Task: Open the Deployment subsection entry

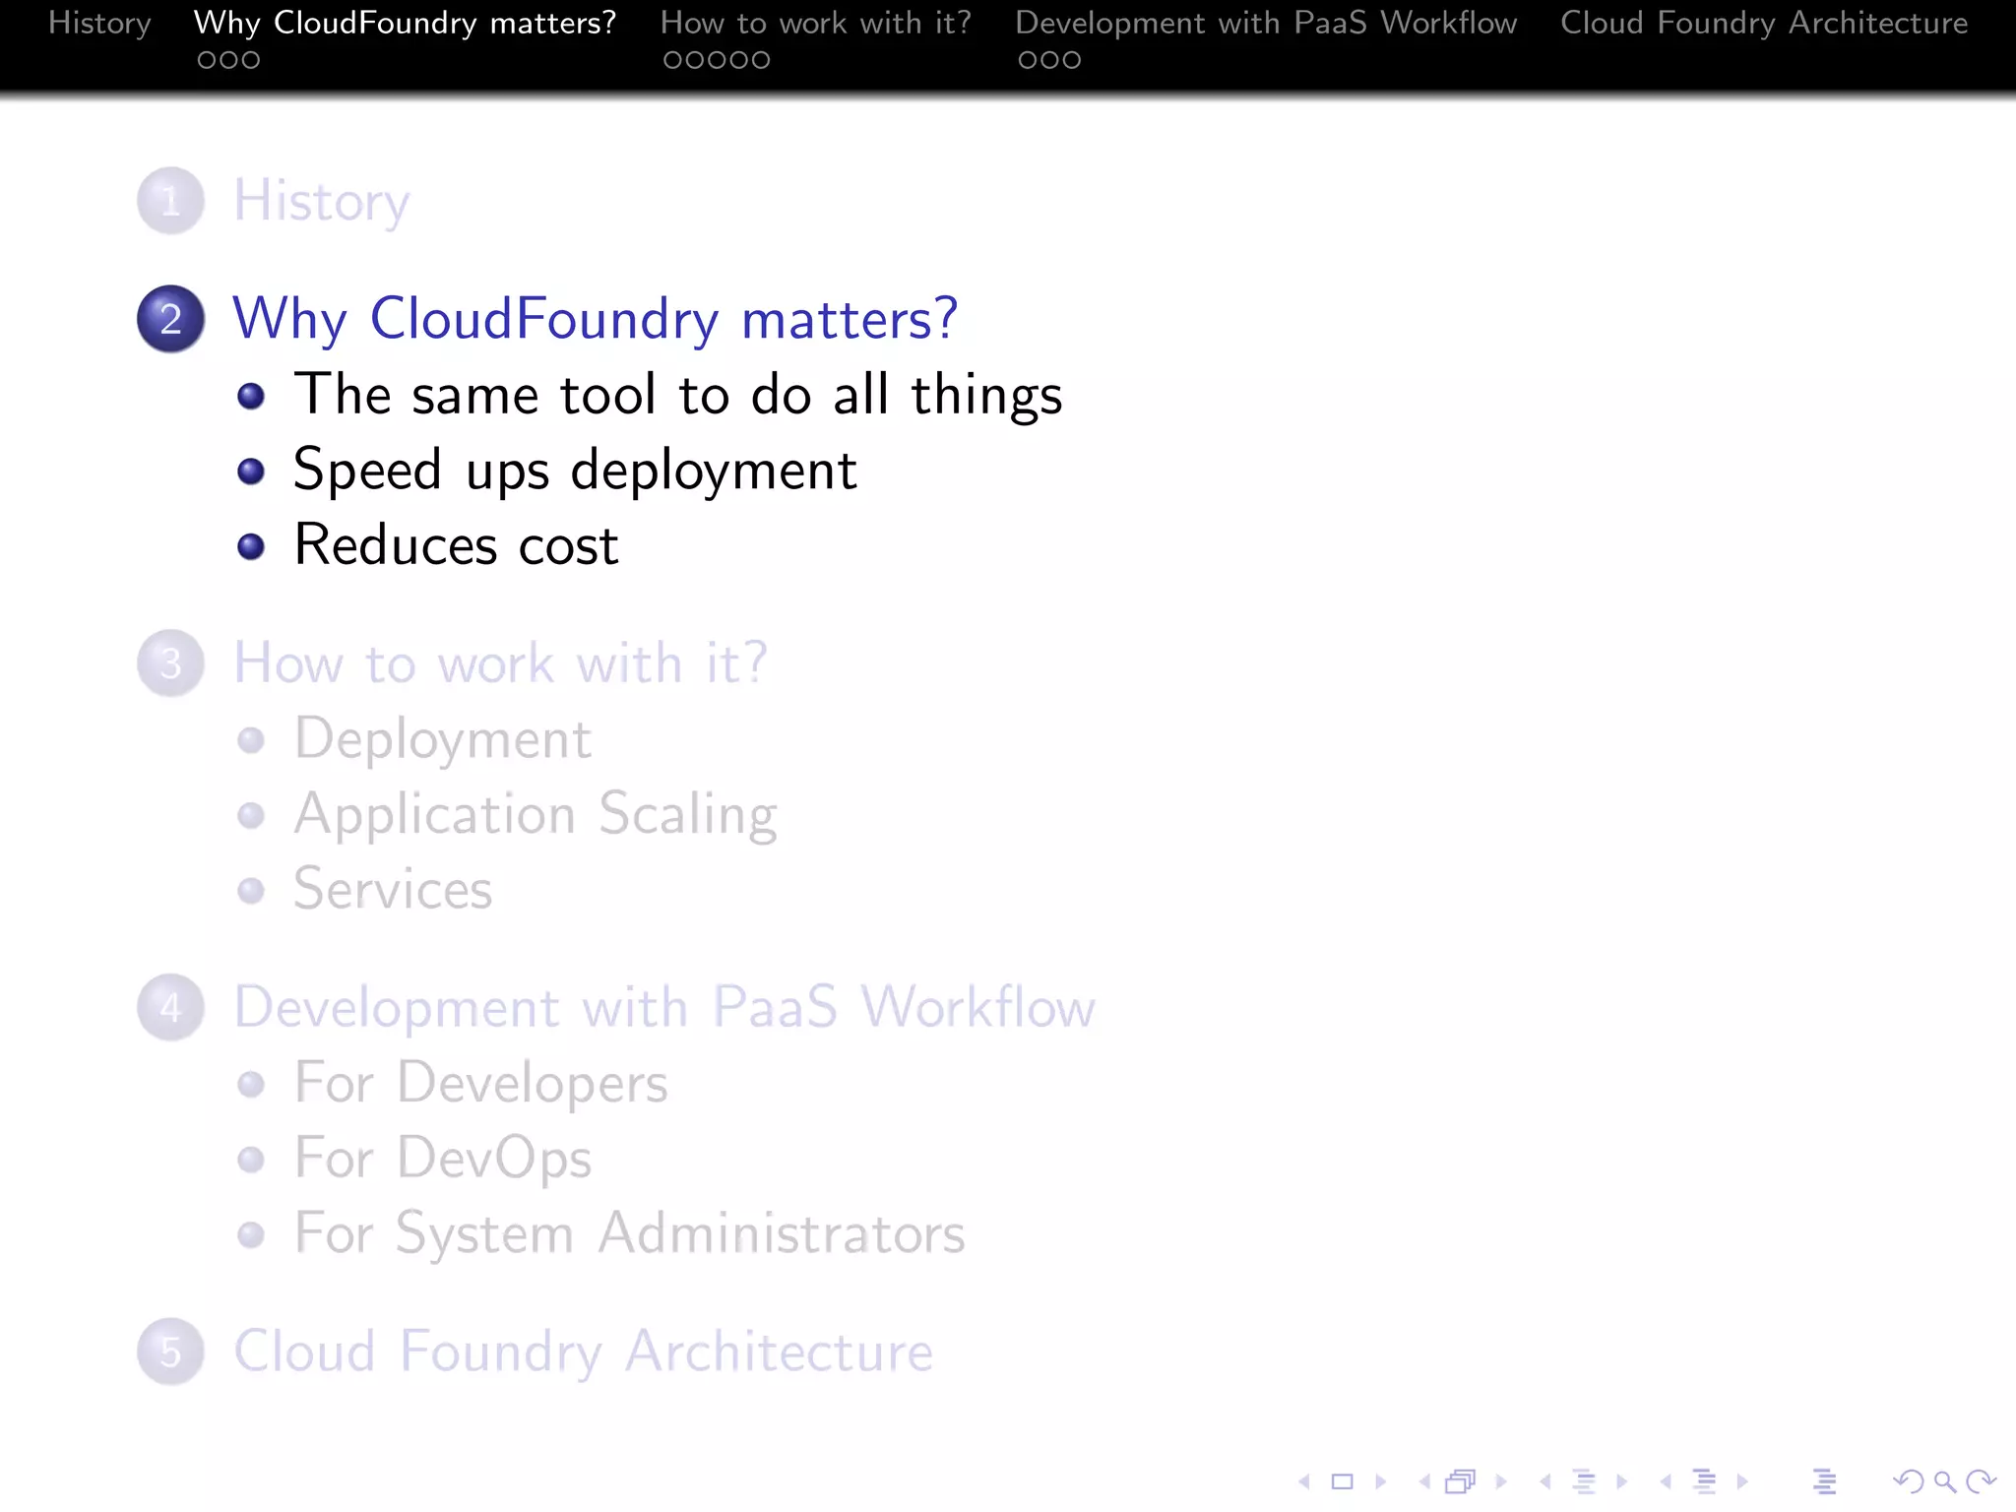Action: [443, 740]
